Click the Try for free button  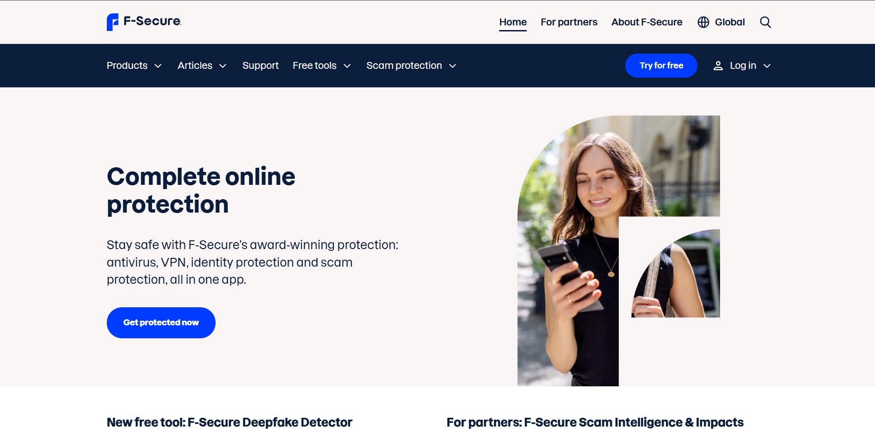661,66
